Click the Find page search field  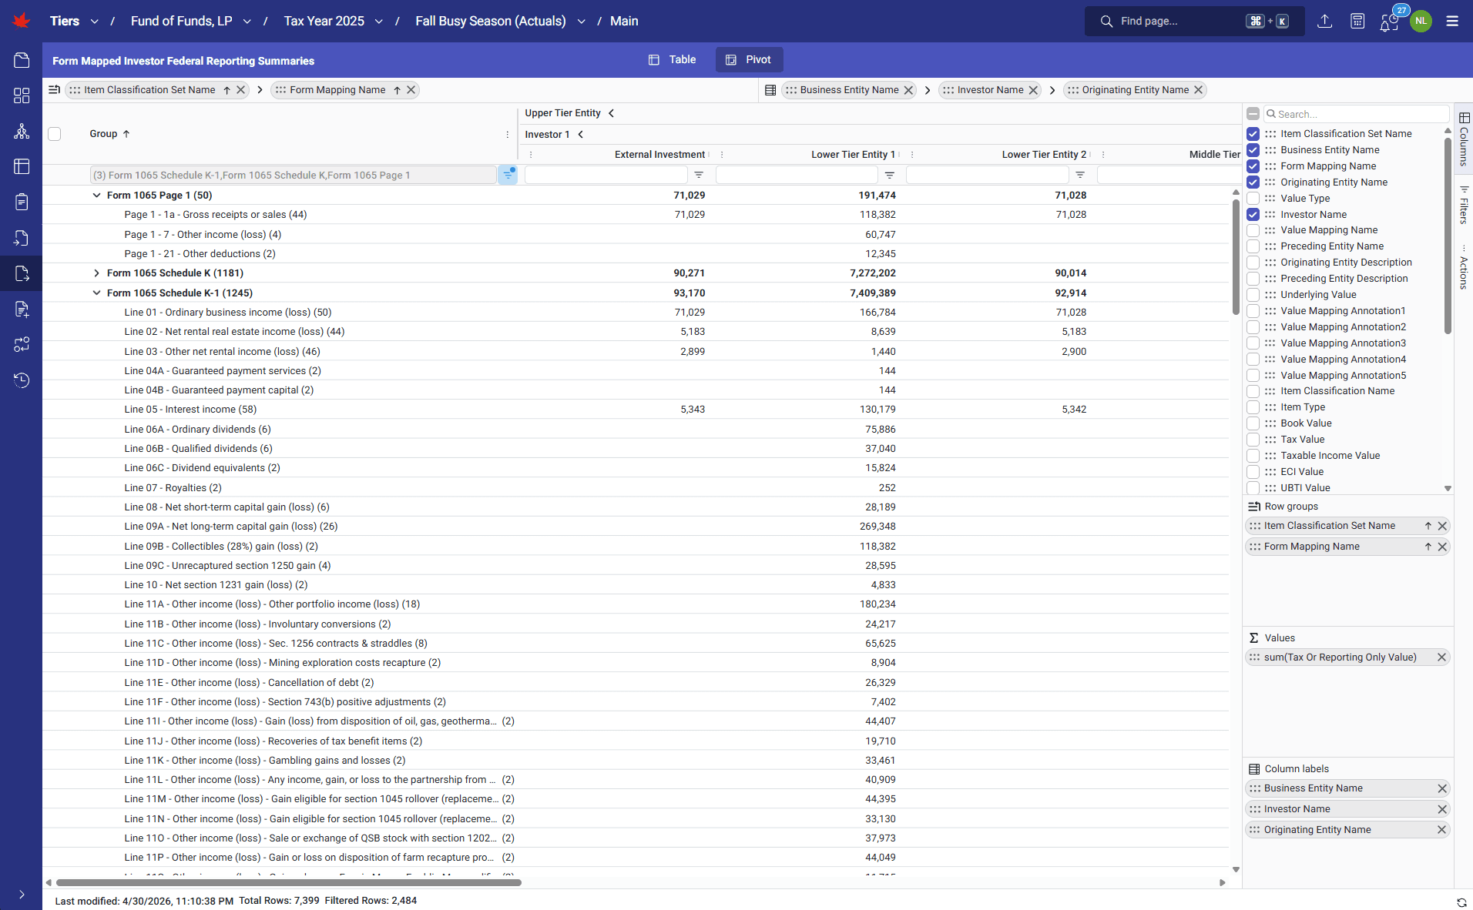click(x=1194, y=22)
